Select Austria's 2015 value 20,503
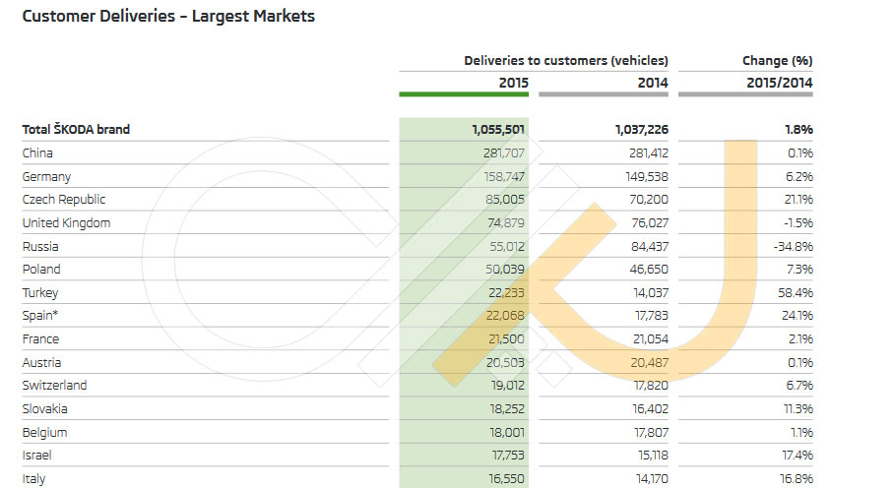The image size is (893, 488). click(505, 362)
